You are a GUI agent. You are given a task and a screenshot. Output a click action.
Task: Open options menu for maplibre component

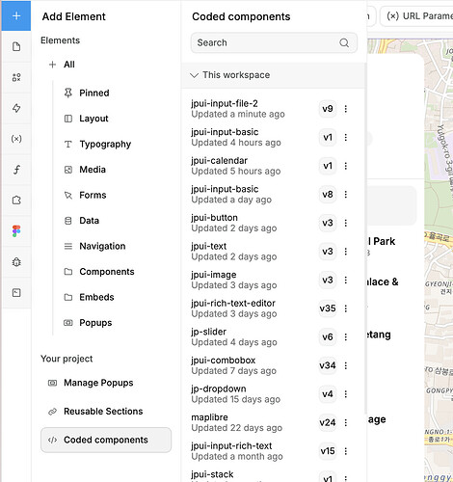pyautogui.click(x=346, y=422)
